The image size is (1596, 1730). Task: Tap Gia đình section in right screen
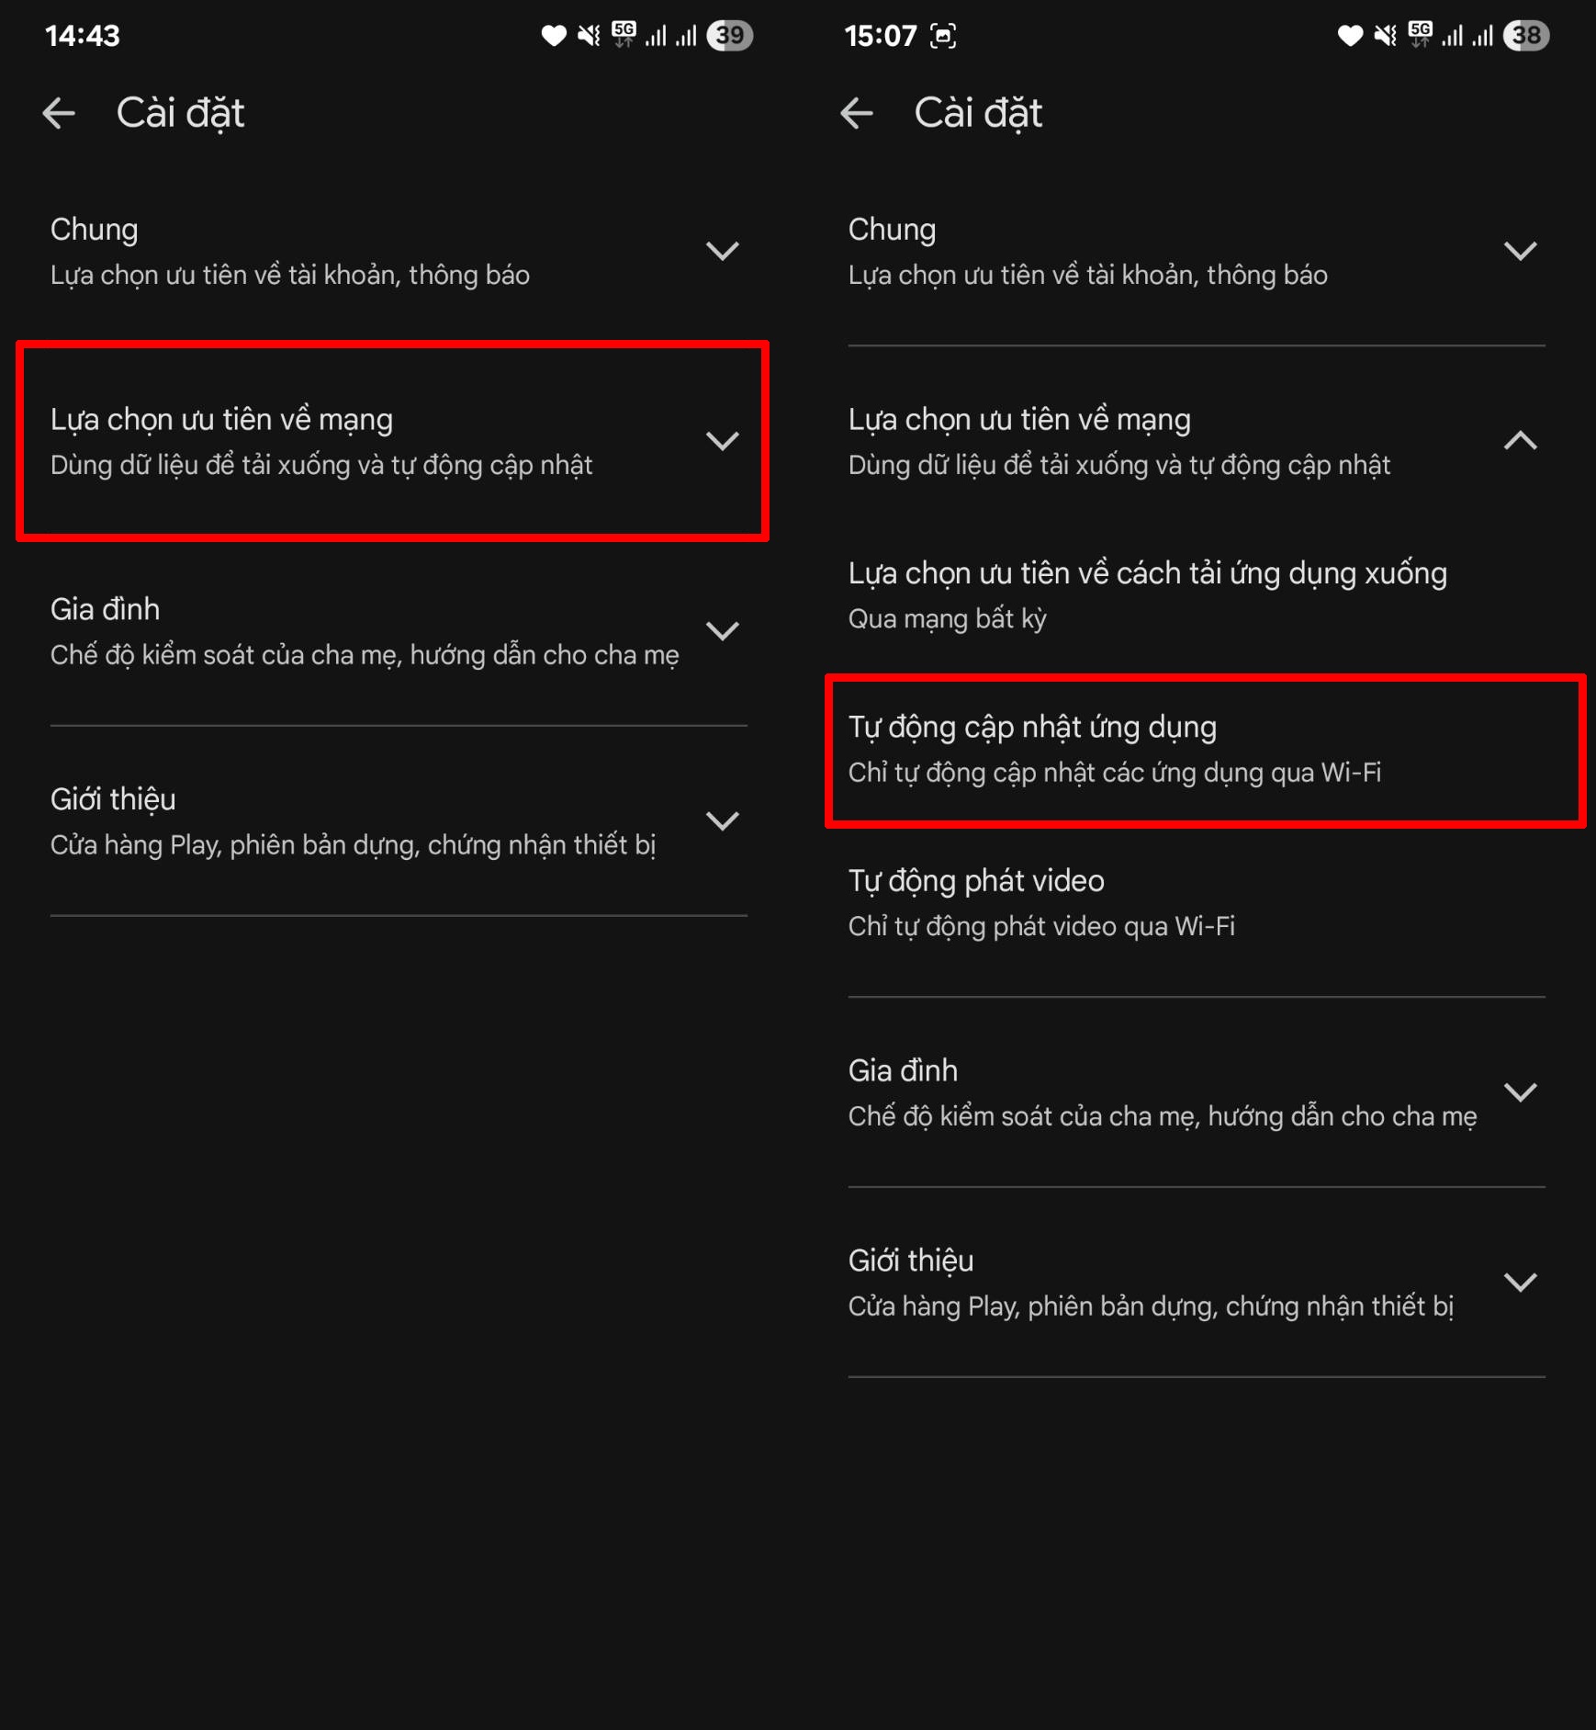point(1162,1092)
